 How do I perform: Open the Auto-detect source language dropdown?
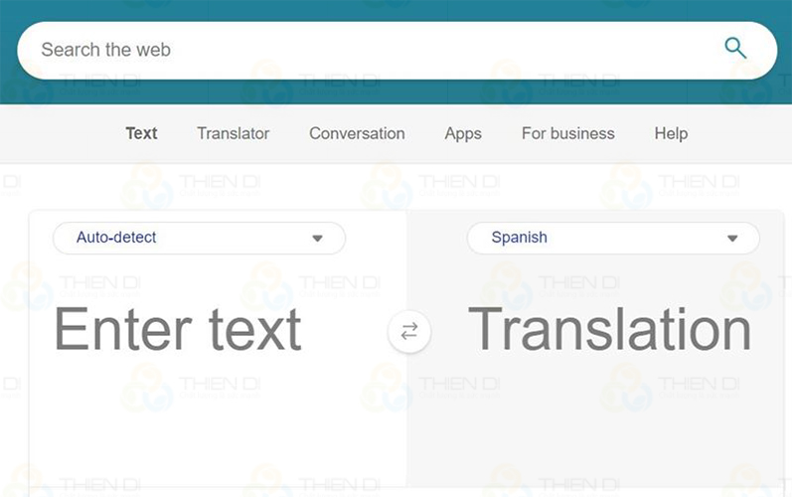tap(199, 239)
